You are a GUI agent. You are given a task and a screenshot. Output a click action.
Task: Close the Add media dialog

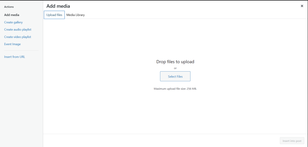302,6
